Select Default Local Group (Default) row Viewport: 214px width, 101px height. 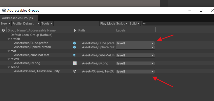tap(32, 35)
